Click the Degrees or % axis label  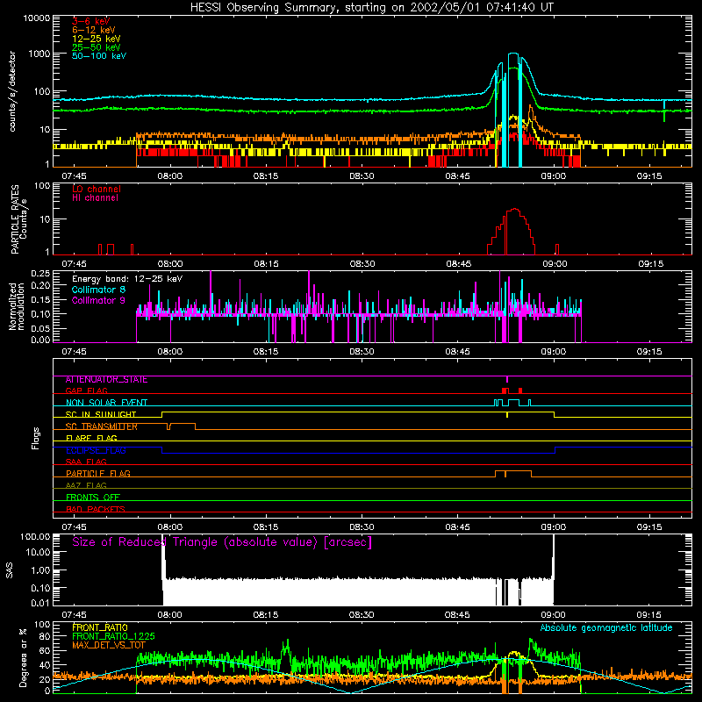(23, 657)
